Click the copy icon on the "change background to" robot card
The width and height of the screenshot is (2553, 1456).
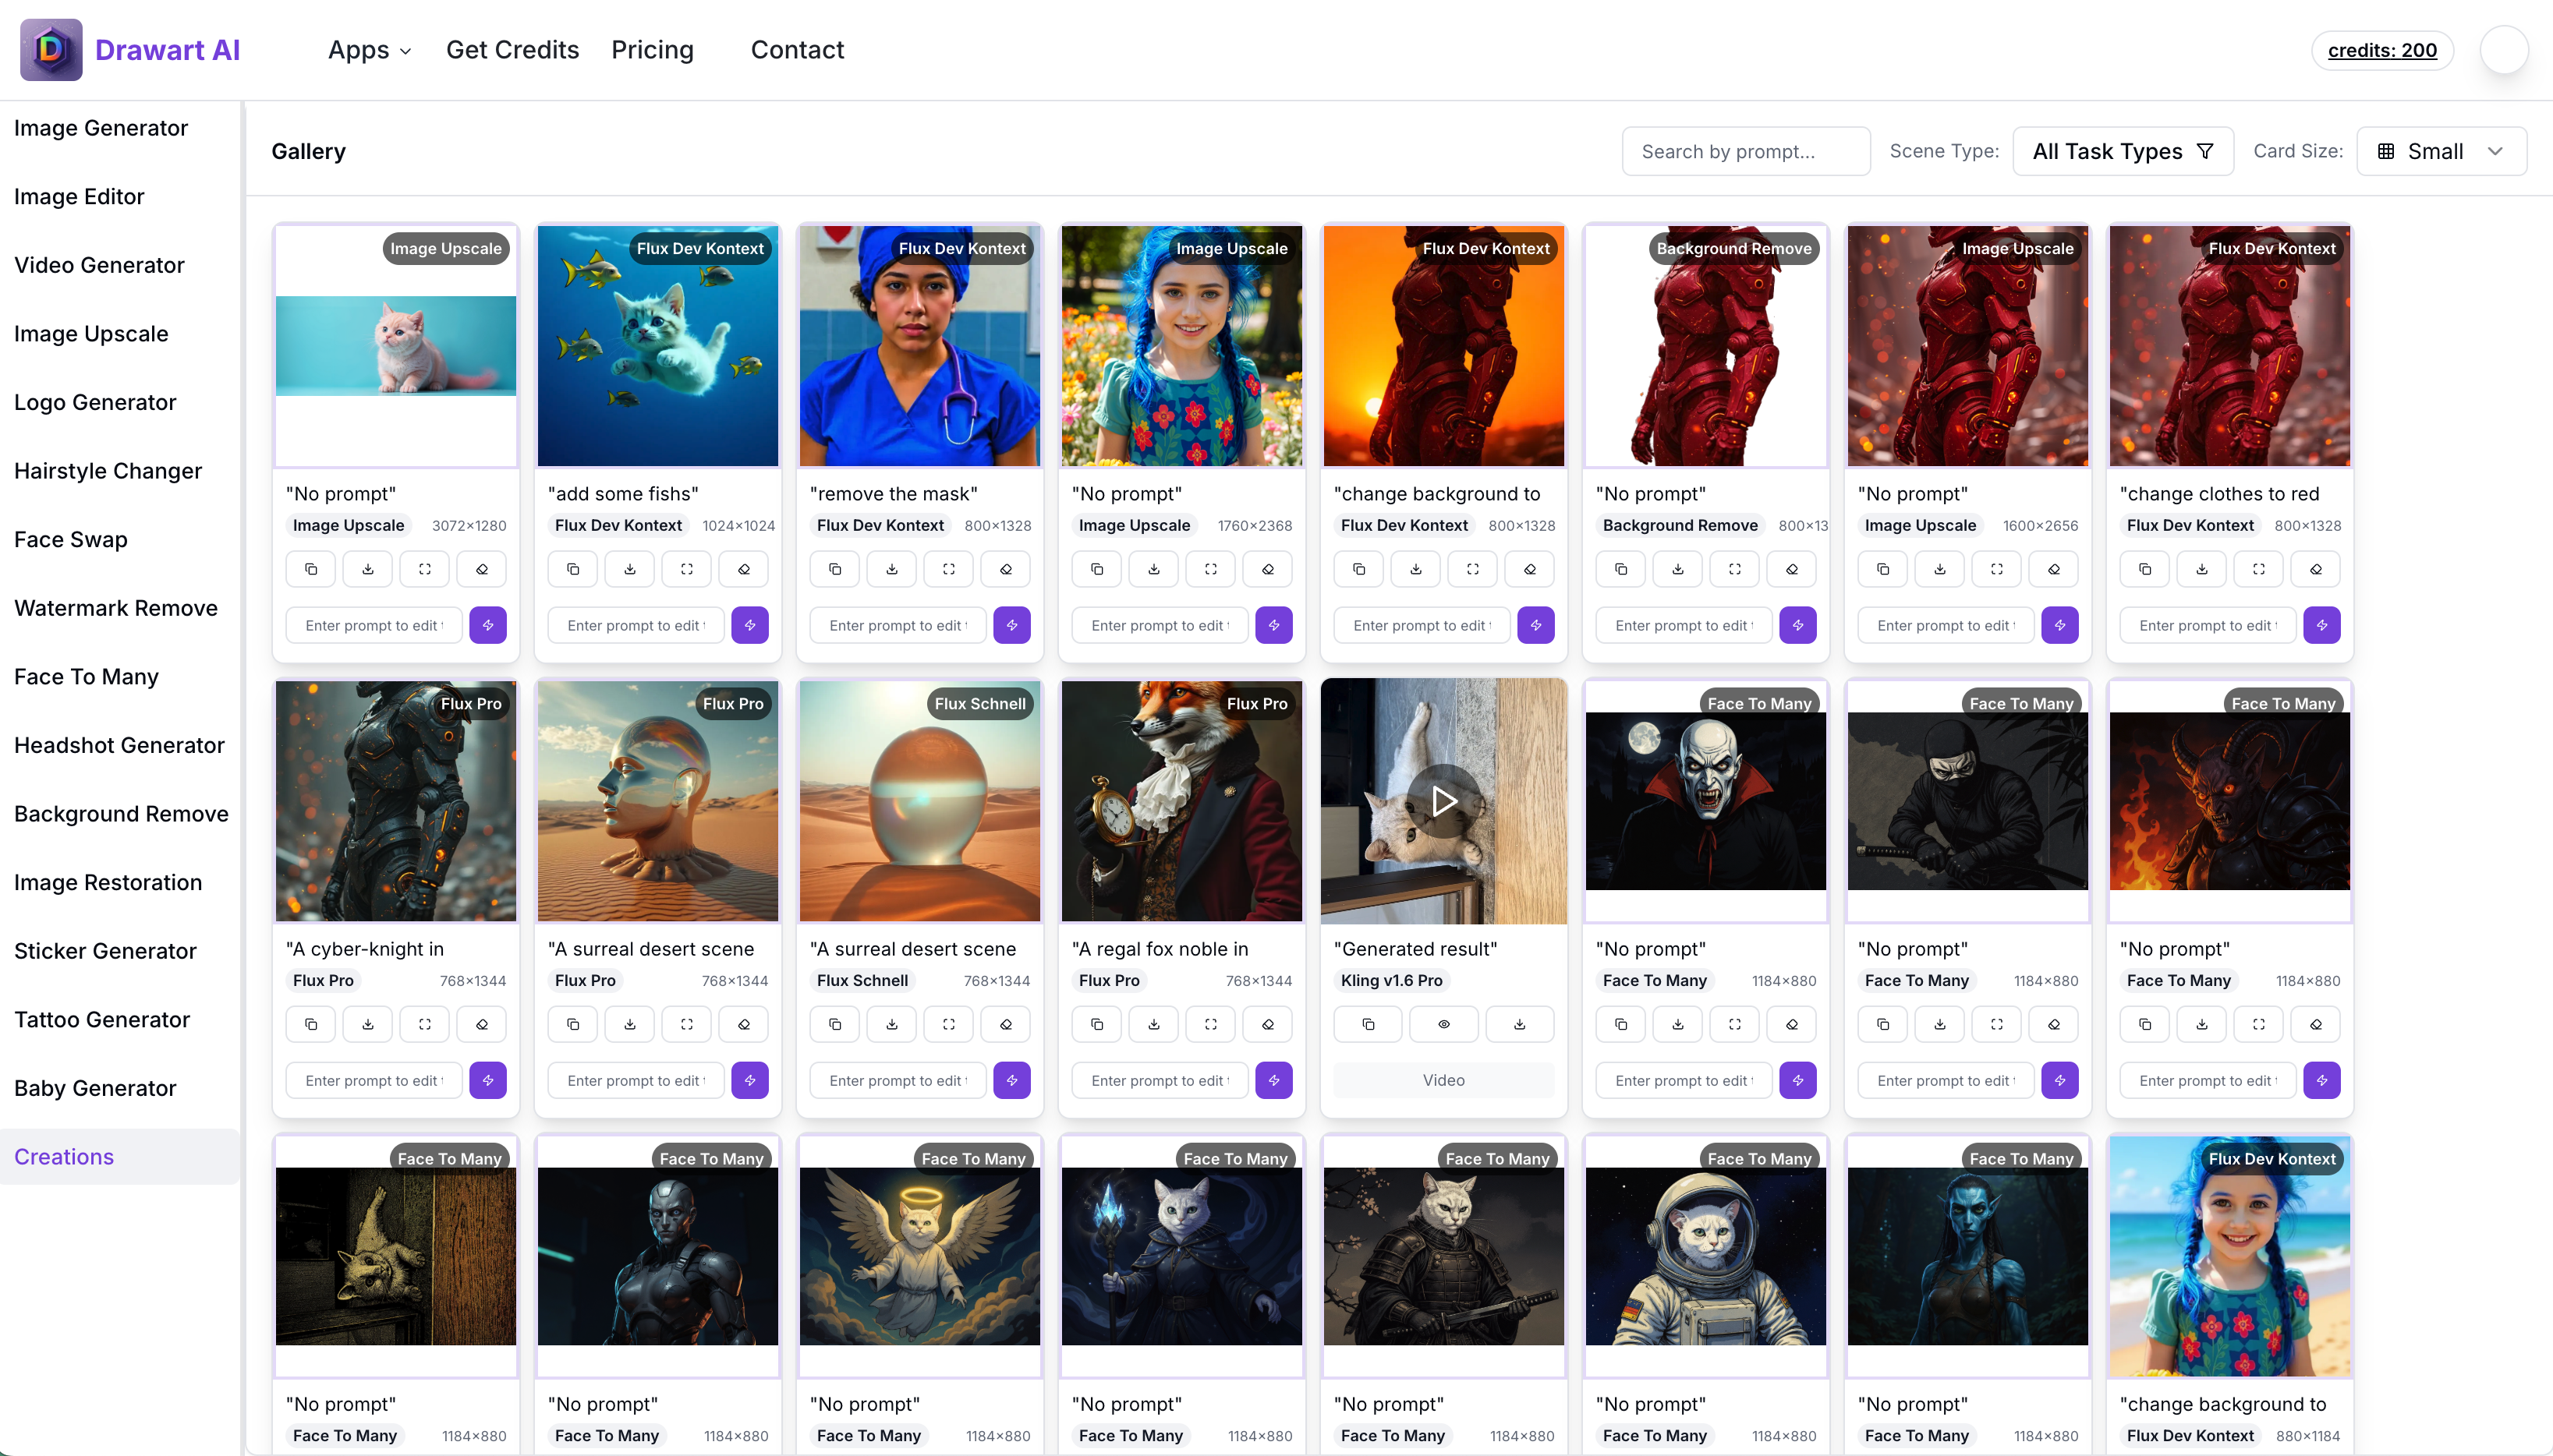pyautogui.click(x=1359, y=569)
